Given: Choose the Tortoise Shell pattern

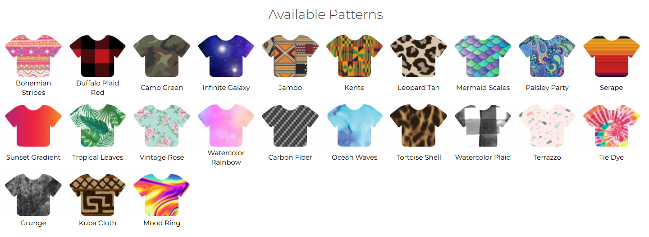Looking at the screenshot, I should click(x=419, y=125).
